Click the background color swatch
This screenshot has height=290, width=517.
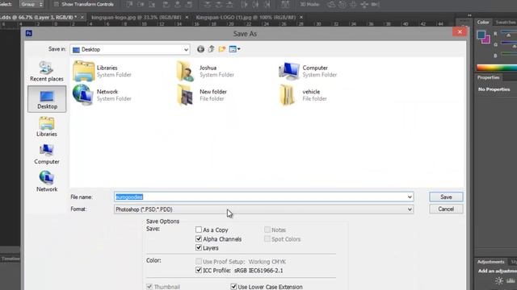(487, 39)
